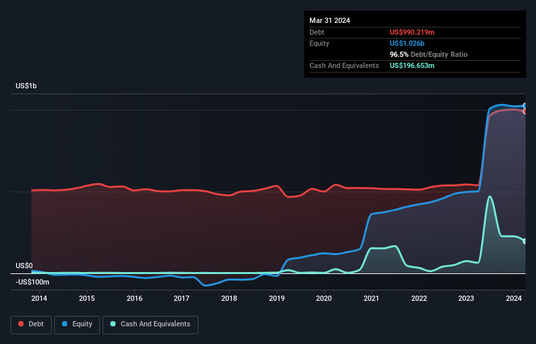Toggle the Cash And Equivalents legend button
536x344 pixels.
(x=150, y=324)
